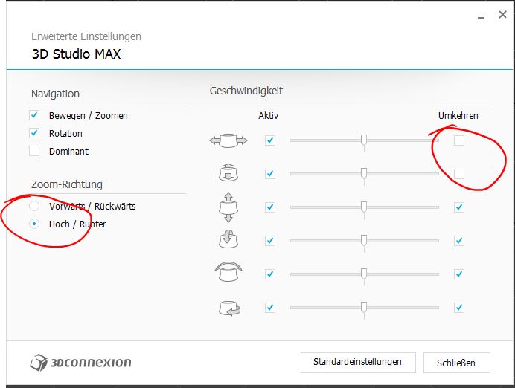Toggle Aktiv checkbox for tilt axis
This screenshot has height=388, width=515.
coord(270,241)
